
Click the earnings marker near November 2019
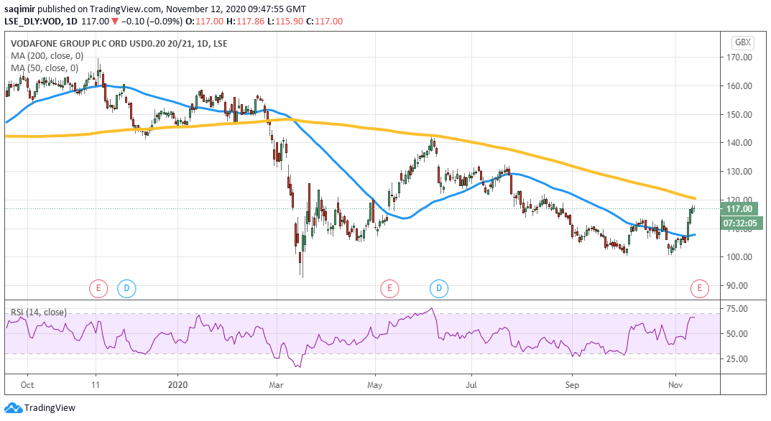pos(98,289)
